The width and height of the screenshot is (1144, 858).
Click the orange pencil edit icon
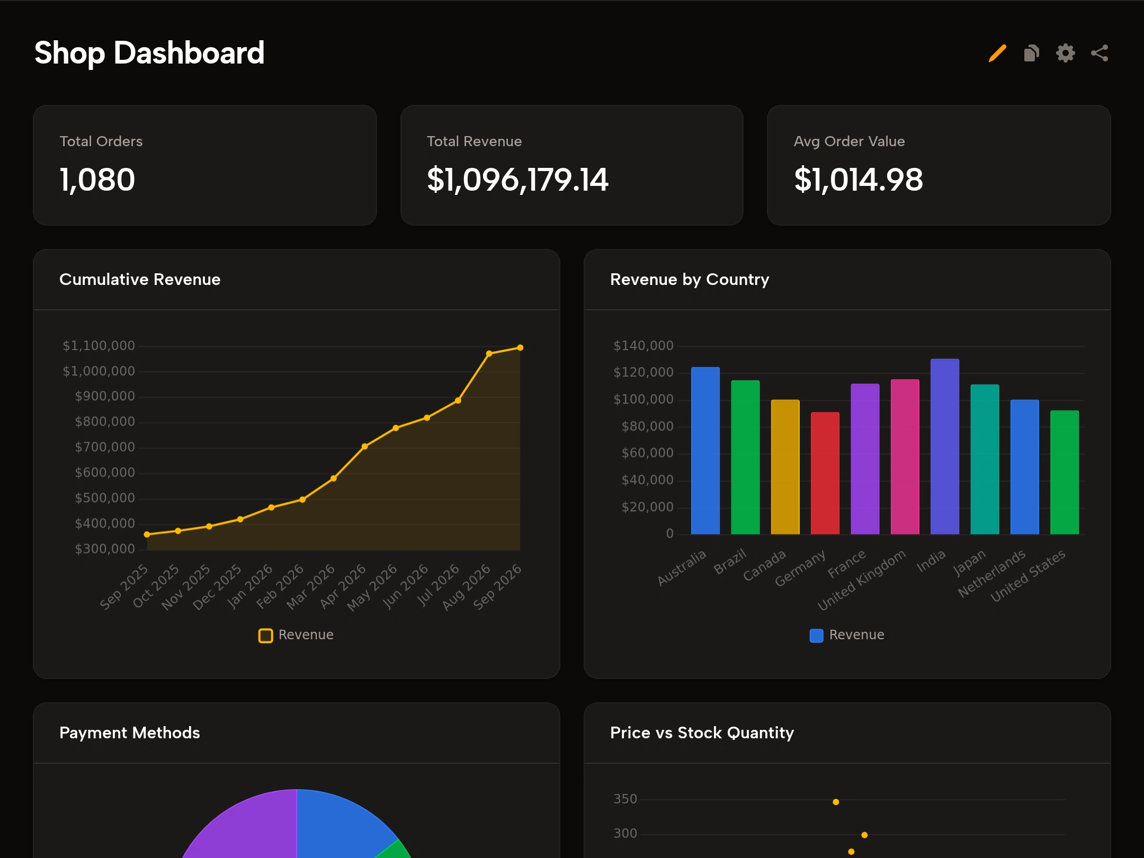coord(997,53)
